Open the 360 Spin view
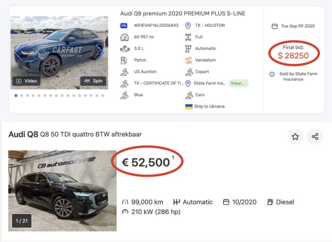Screen dimensions: 332x242 pyautogui.click(x=94, y=81)
